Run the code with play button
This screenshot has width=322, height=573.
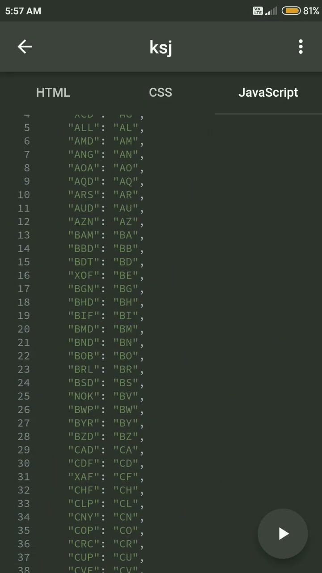283,533
